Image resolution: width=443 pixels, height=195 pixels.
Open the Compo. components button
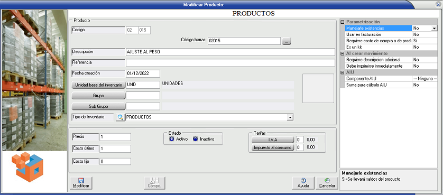point(154,183)
